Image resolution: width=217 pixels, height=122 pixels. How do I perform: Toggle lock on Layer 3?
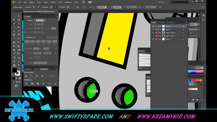[x=156, y=29]
